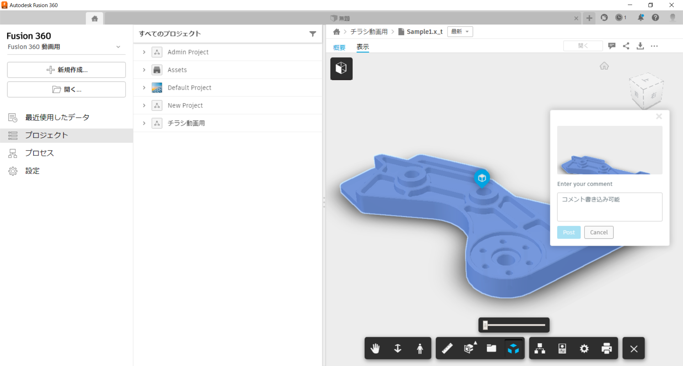This screenshot has width=683, height=366.
Task: Click the 開く button above viewer
Action: [583, 46]
